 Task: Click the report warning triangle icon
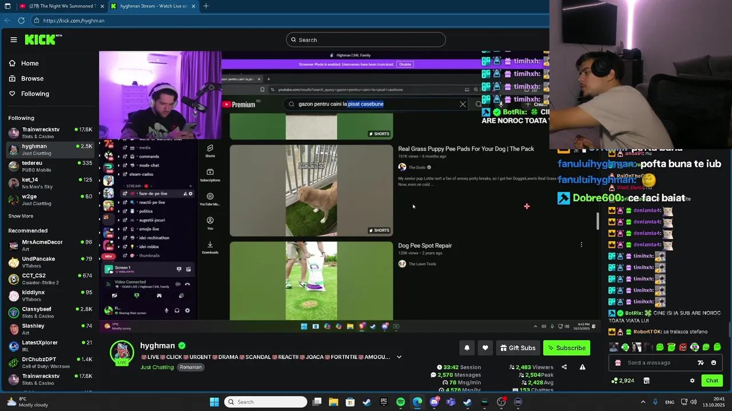coord(582,368)
